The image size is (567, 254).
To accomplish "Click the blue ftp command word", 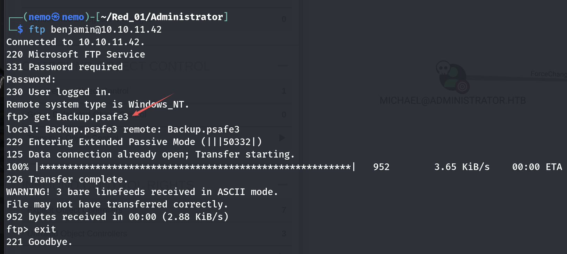I will pyautogui.click(x=37, y=29).
